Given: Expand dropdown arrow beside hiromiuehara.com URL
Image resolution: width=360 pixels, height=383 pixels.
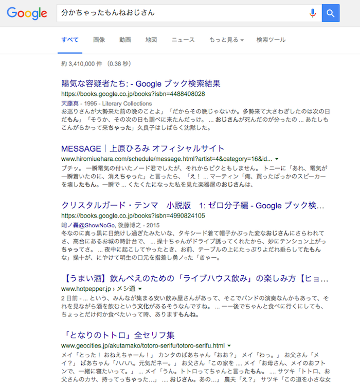Looking at the screenshot, I should tap(277, 159).
